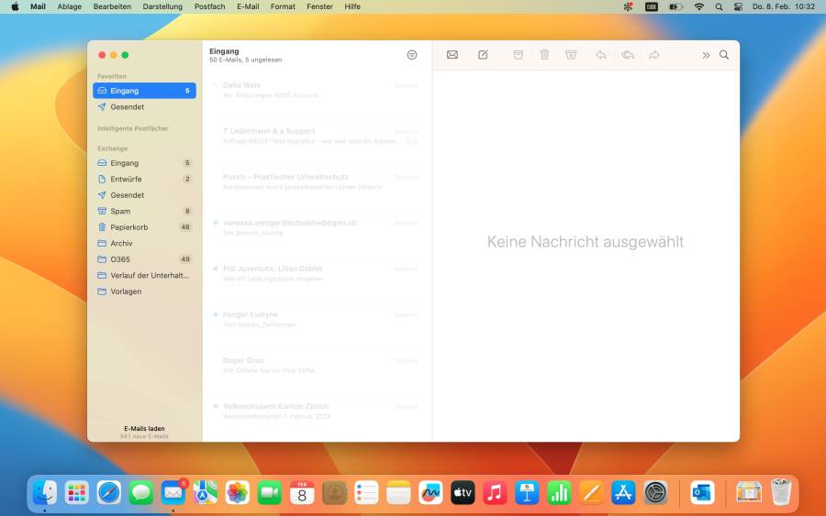
Task: Click the trash delete icon in toolbar
Action: [x=544, y=55]
